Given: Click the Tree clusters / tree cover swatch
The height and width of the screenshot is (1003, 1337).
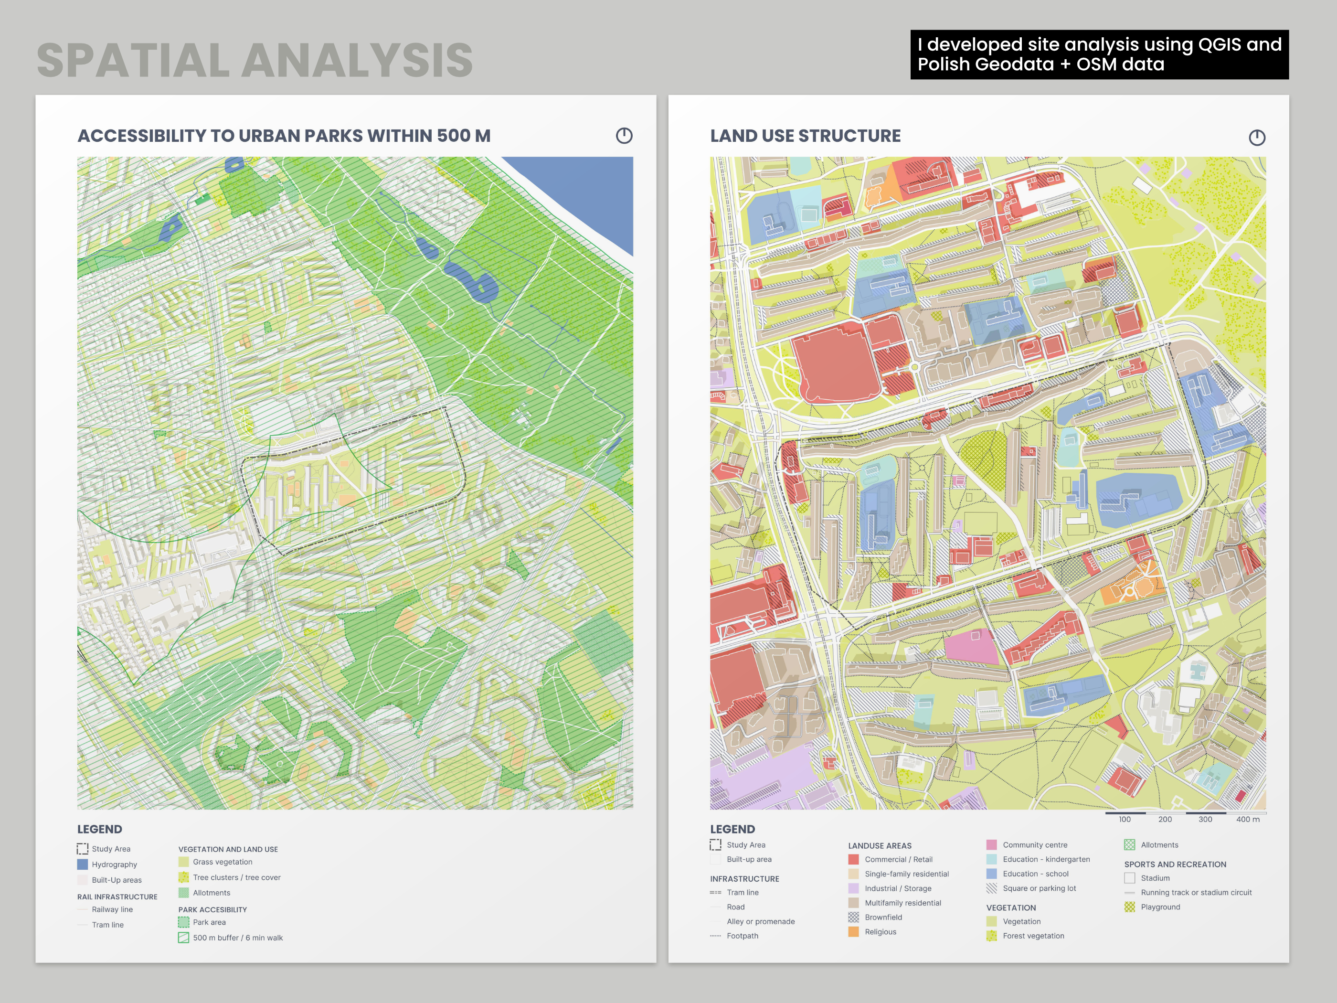Looking at the screenshot, I should point(184,877).
